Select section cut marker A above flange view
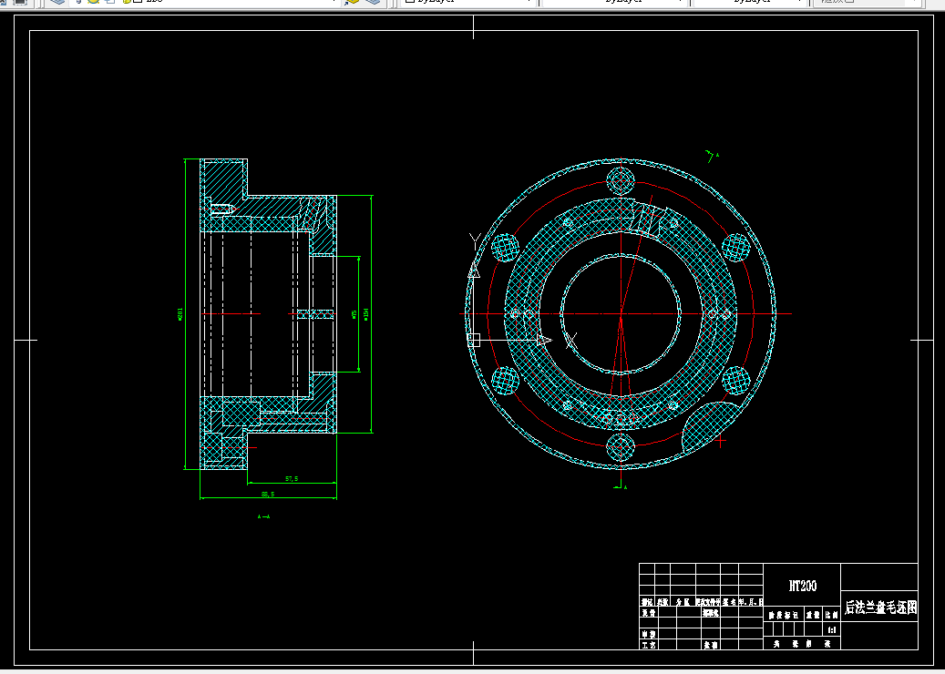 tap(717, 156)
